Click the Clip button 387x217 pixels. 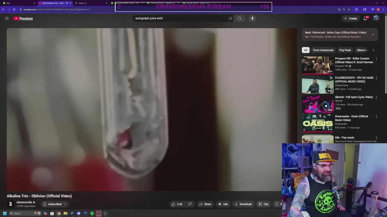click(x=263, y=204)
